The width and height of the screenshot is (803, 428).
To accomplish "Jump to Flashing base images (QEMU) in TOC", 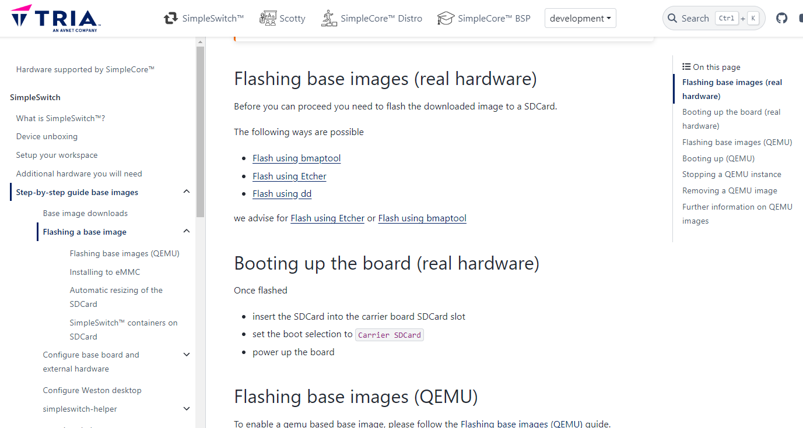I will (x=737, y=142).
